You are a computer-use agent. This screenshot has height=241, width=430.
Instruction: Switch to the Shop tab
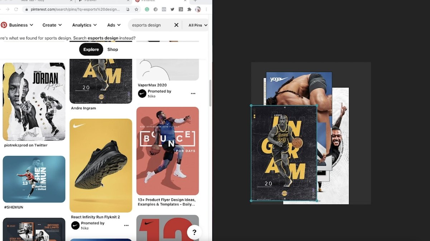113,49
